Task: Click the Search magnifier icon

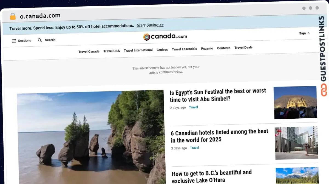Action: [x=40, y=40]
